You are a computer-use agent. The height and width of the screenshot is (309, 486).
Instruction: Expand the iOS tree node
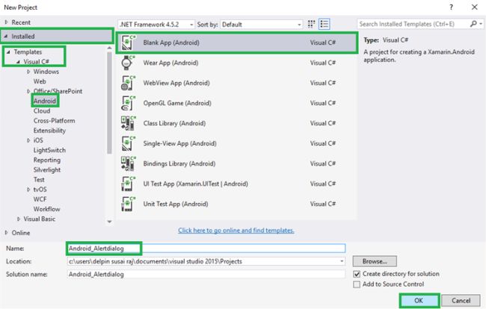(28, 140)
